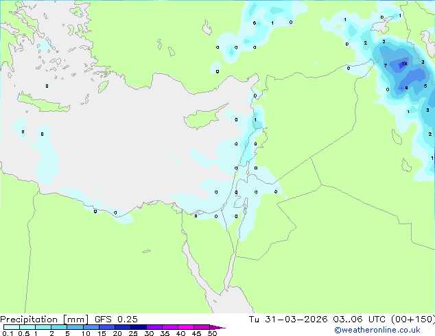Pick the 10–15 mm blue legend swatch

pyautogui.click(x=91, y=327)
